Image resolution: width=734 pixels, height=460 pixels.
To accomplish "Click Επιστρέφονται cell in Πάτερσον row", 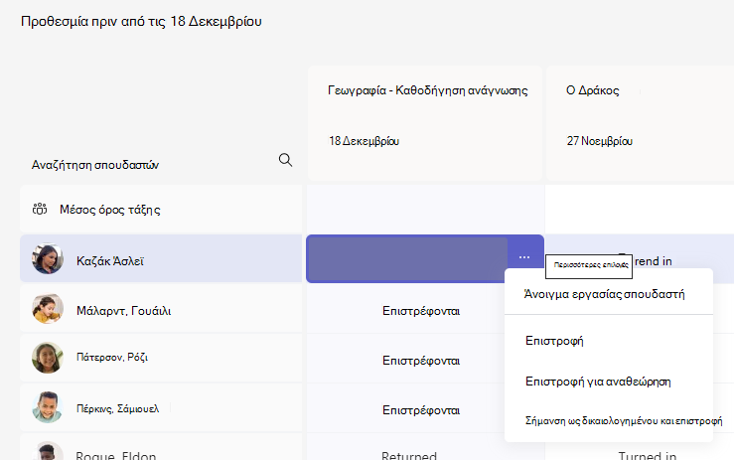I will coord(421,361).
